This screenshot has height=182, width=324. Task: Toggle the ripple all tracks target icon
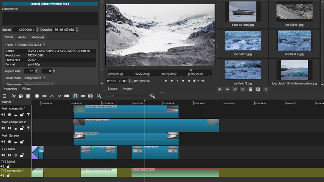tap(90, 96)
